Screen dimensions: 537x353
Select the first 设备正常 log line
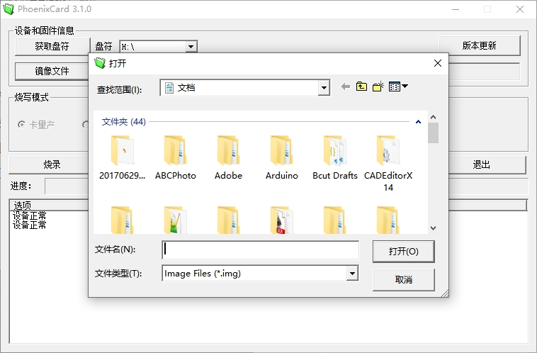(x=30, y=215)
